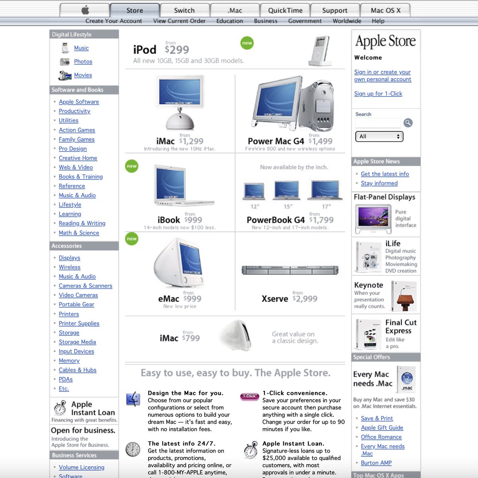Click the Flat-Panel Displays monitor image
Image resolution: width=478 pixels, height=478 pixels.
373,218
